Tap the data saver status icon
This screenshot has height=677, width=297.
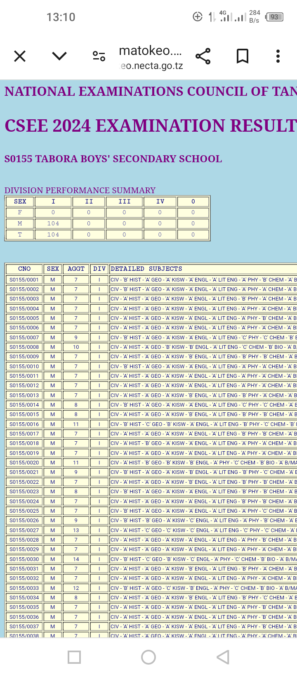click(198, 17)
